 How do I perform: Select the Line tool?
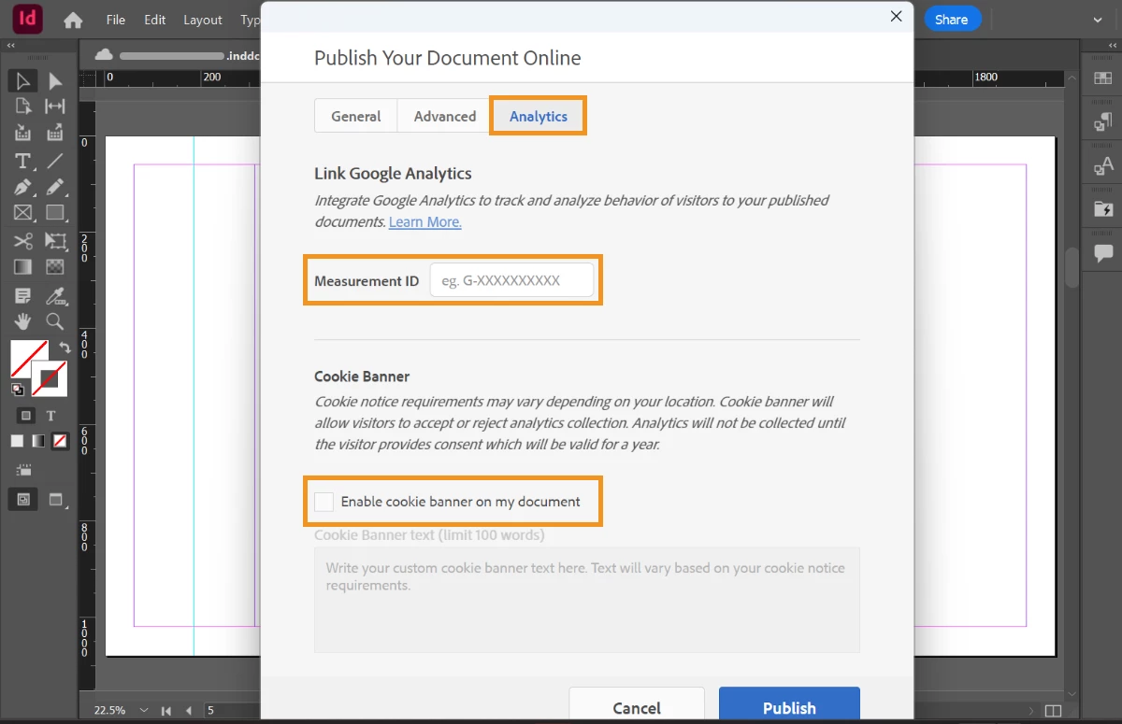click(x=55, y=161)
